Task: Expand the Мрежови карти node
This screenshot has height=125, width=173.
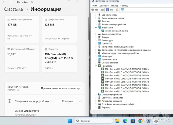Action: (96, 59)
